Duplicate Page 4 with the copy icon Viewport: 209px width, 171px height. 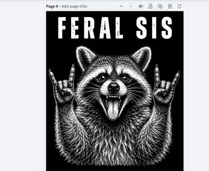pyautogui.click(x=160, y=6)
